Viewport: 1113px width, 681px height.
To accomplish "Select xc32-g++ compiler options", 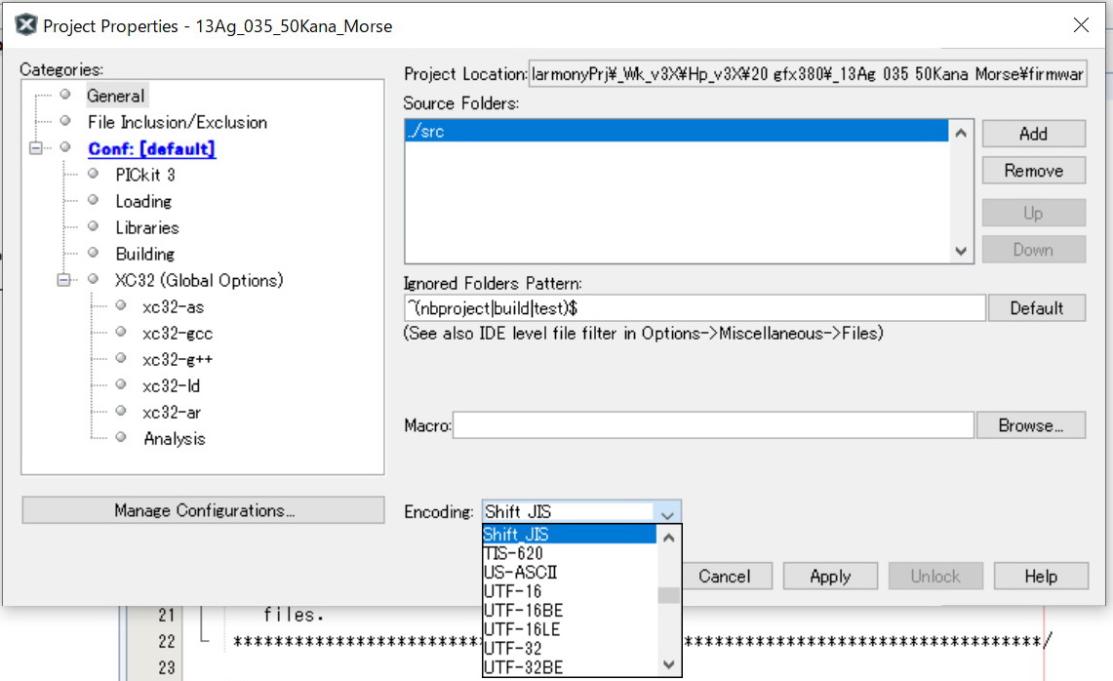I will 178,359.
